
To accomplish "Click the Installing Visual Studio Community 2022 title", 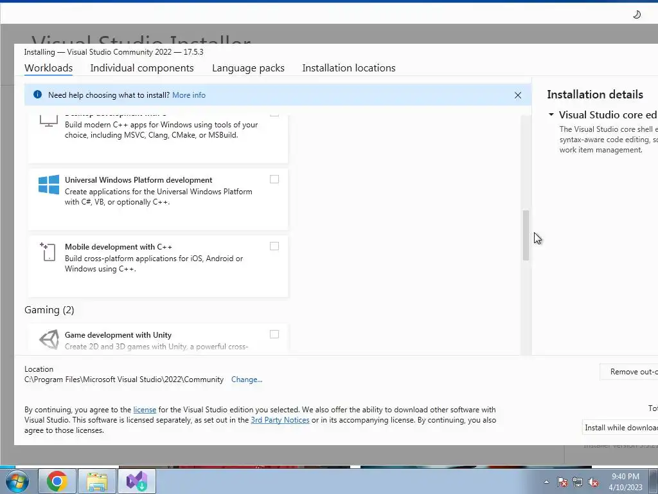I will pyautogui.click(x=114, y=52).
